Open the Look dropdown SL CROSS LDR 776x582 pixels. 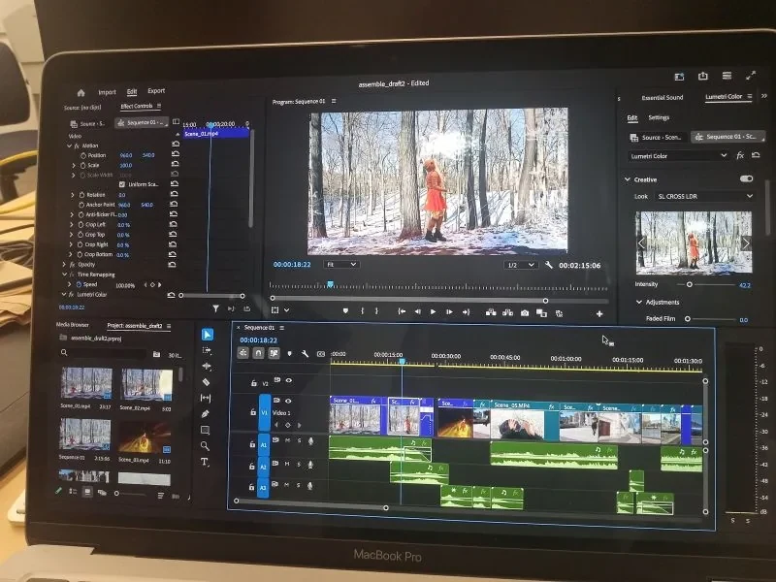click(x=704, y=196)
